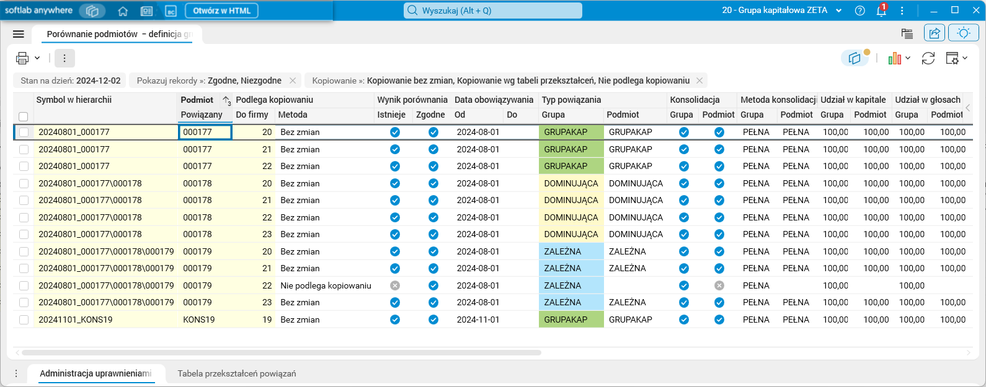986x387 pixels.
Task: Open the news card icon in top bar
Action: [146, 11]
